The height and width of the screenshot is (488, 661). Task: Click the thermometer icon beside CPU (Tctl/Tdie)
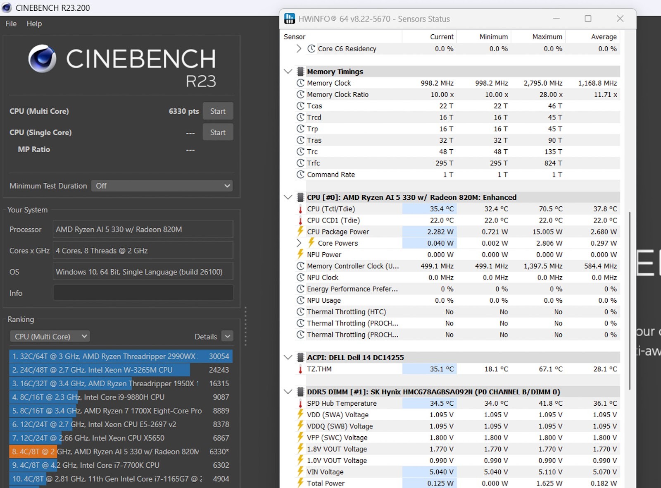(300, 209)
